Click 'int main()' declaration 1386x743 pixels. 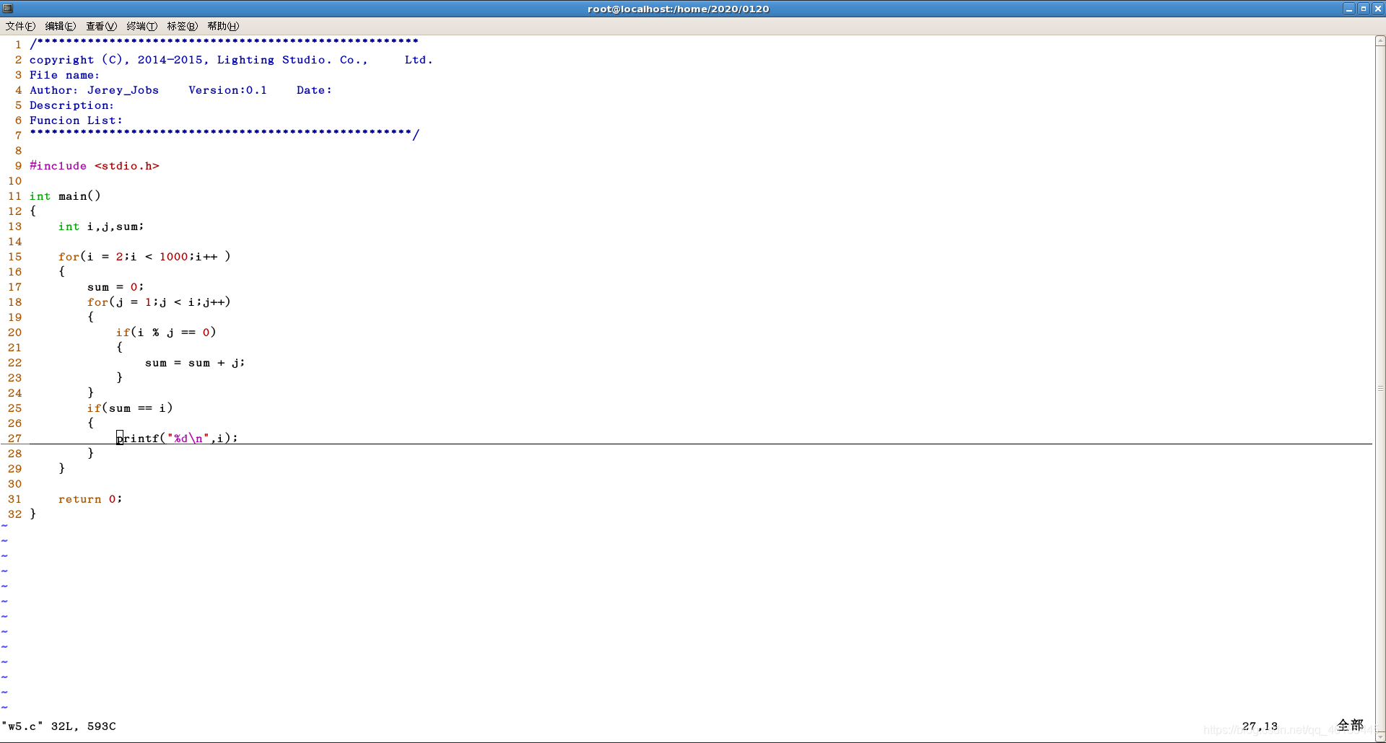[x=65, y=196]
